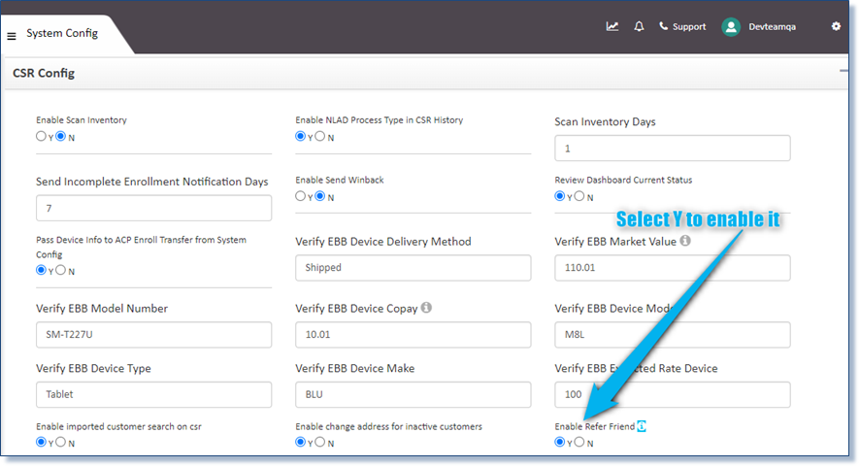Focus Verify EBB Market Value field
860x467 pixels.
(x=673, y=268)
